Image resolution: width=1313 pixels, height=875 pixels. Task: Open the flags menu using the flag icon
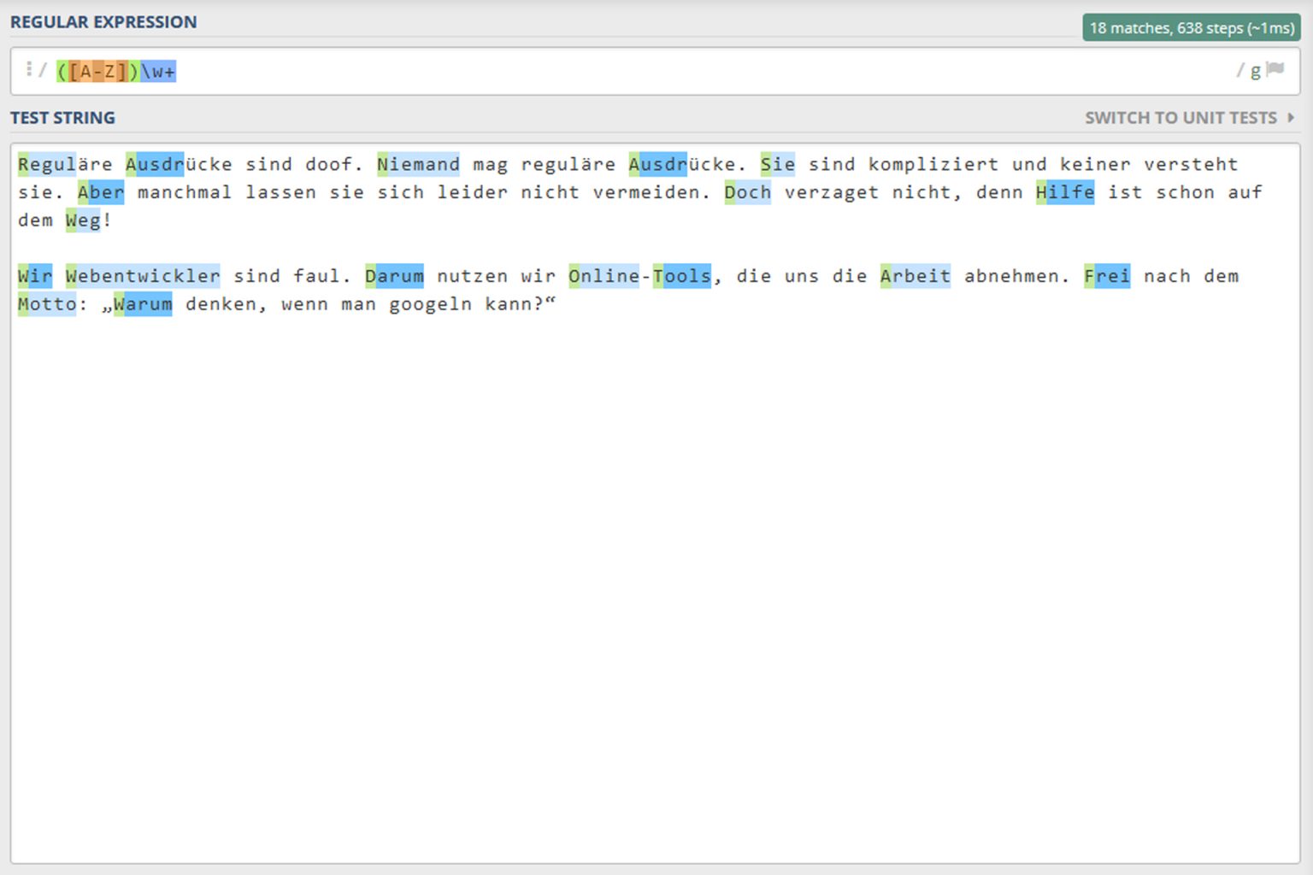point(1275,71)
